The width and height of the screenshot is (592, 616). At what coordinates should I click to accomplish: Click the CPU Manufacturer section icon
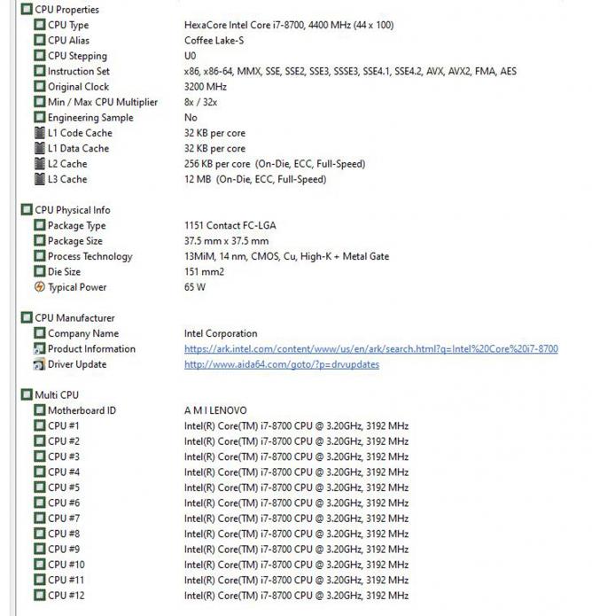pos(27,317)
